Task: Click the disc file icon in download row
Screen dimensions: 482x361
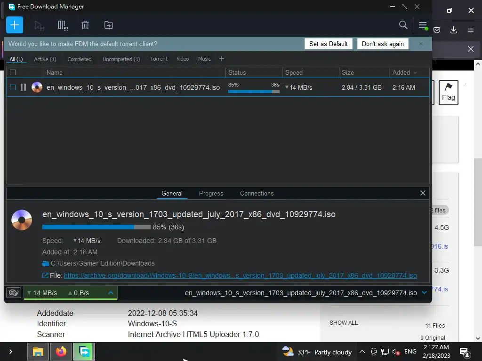Action: pos(37,87)
